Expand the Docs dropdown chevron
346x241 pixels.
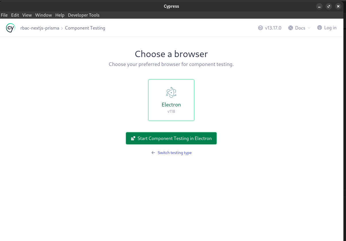click(x=309, y=28)
